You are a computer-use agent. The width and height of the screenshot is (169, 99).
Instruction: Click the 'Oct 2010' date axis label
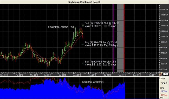tap(107, 75)
